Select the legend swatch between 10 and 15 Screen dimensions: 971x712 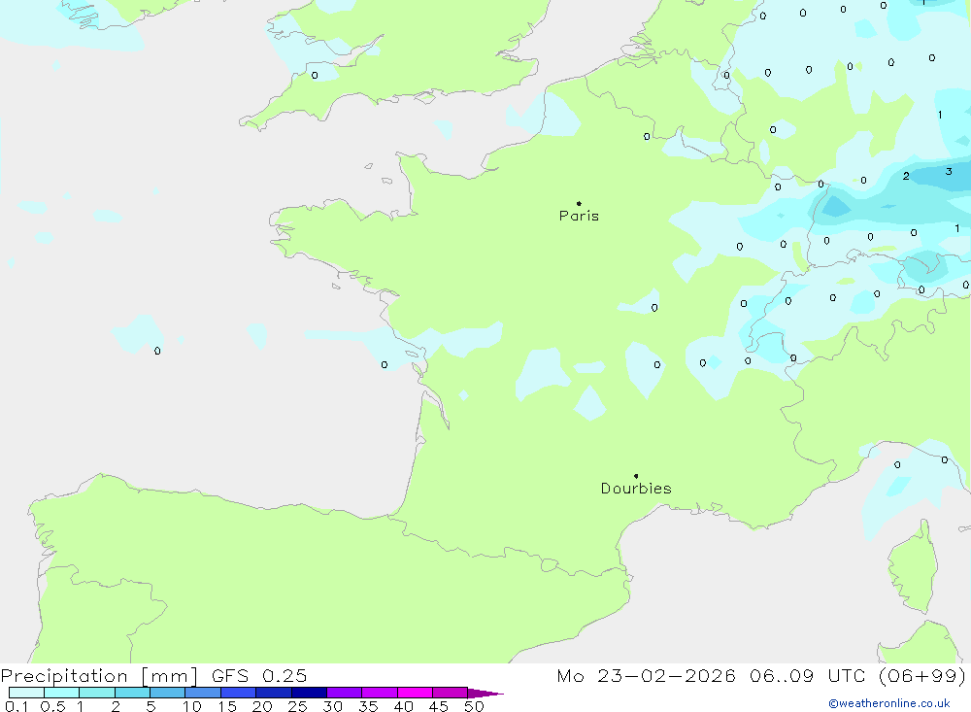203,693
